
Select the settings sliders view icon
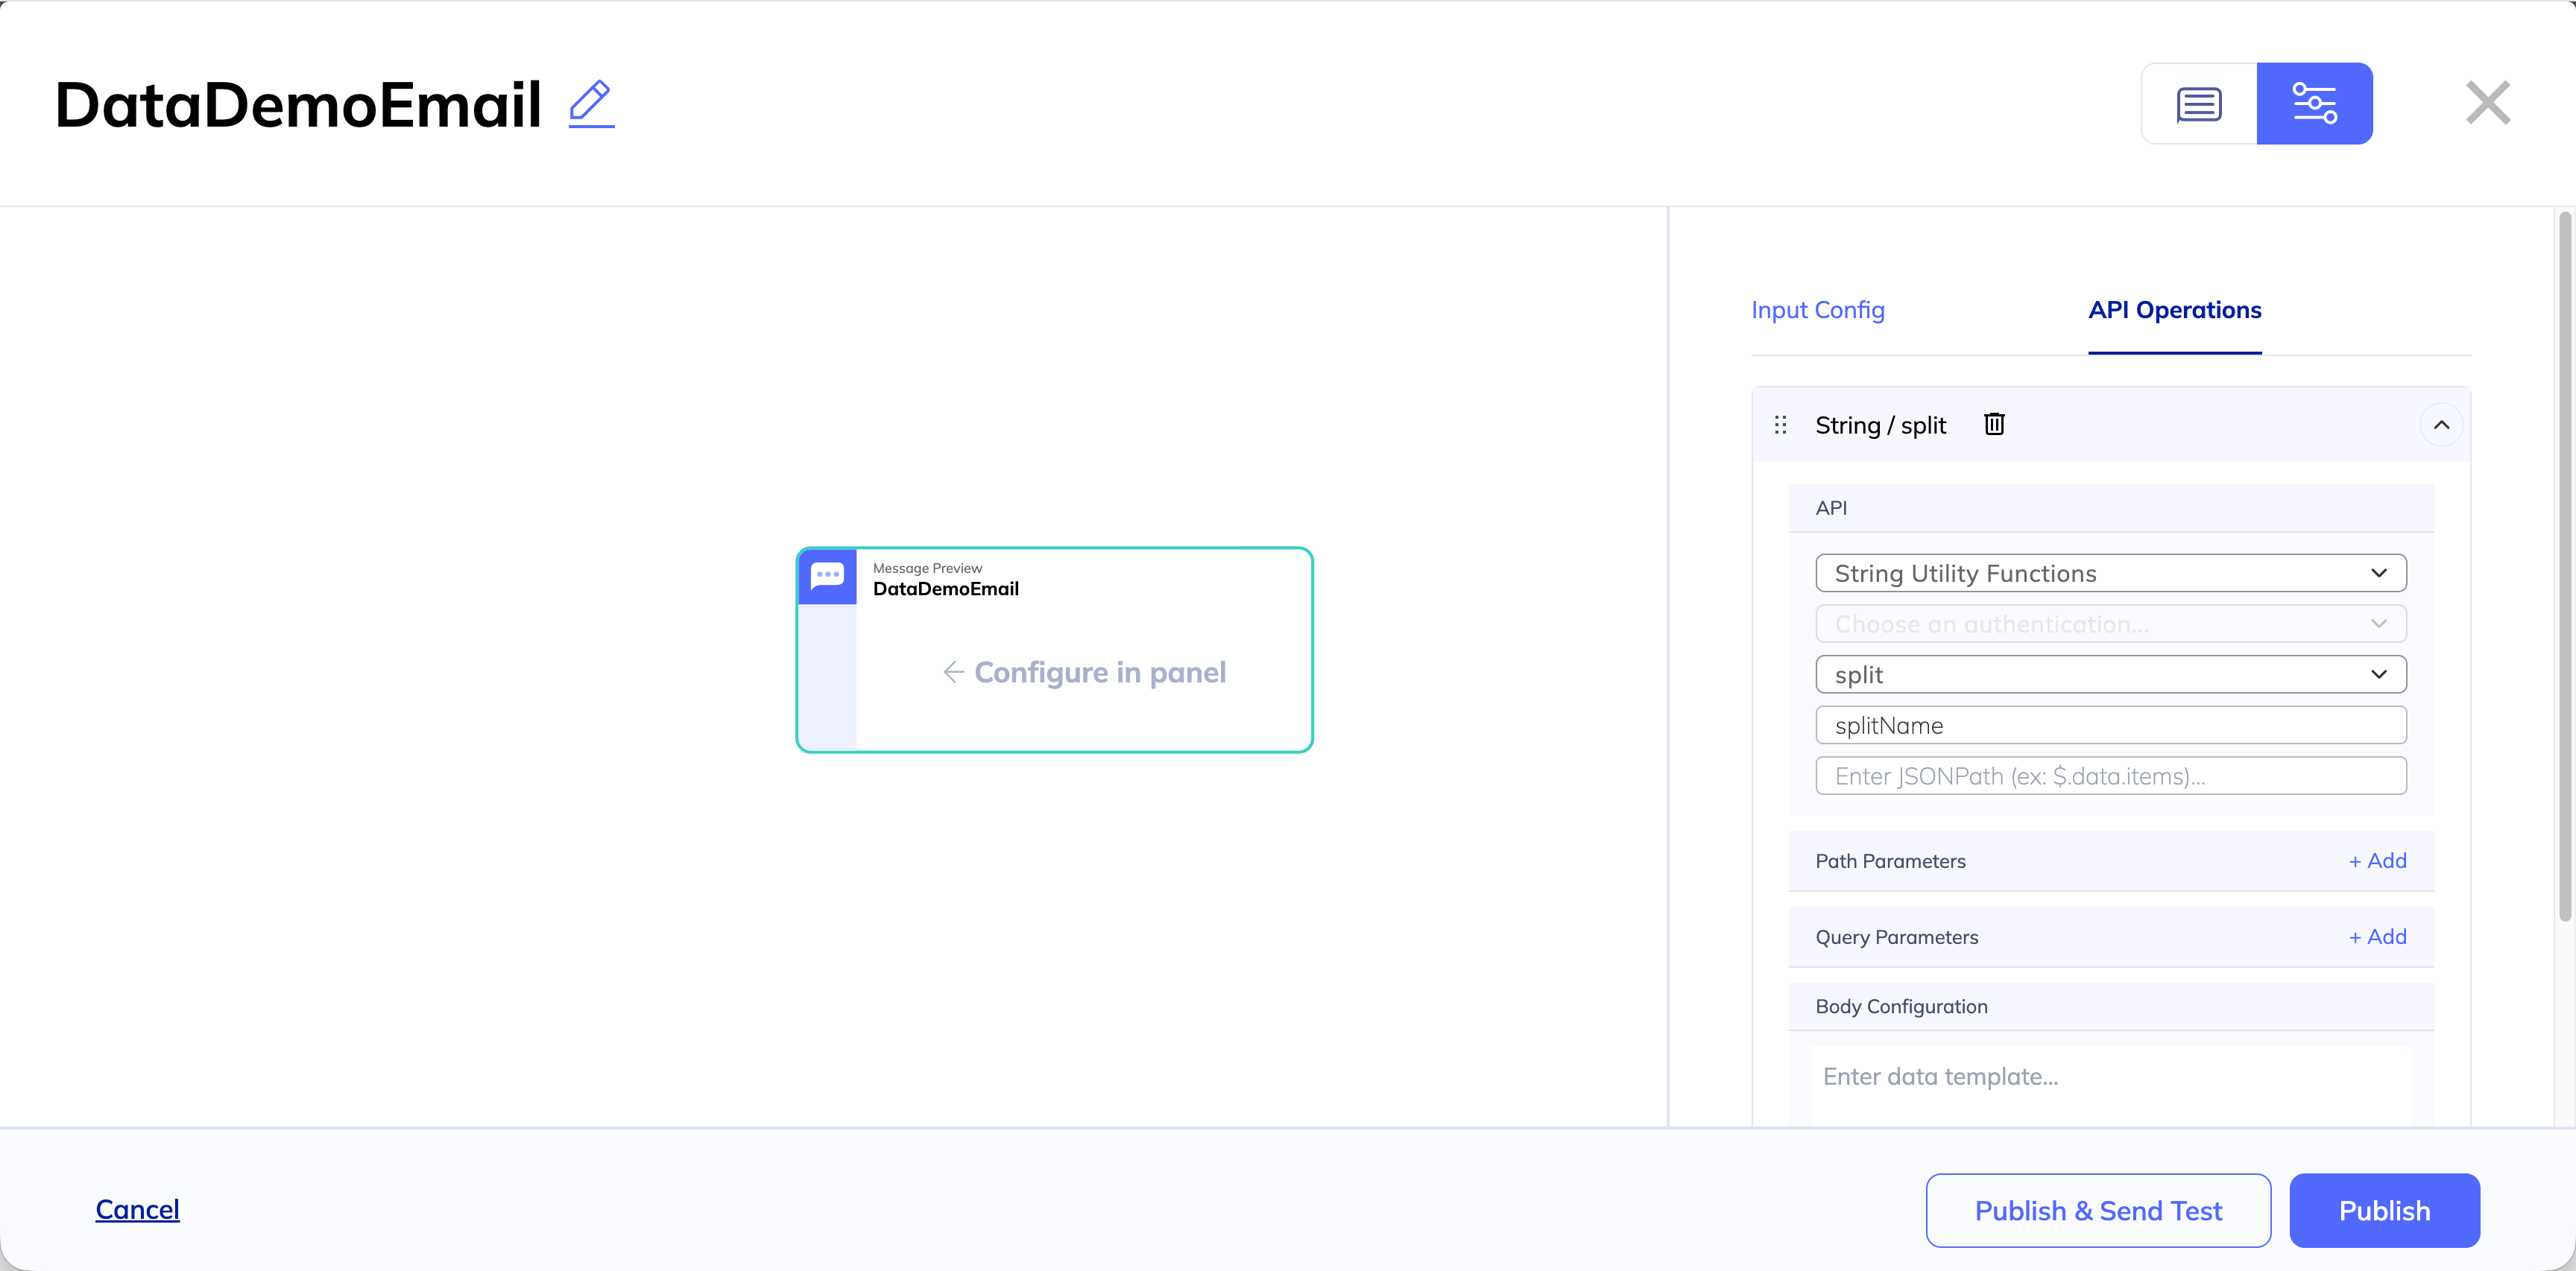(2314, 104)
